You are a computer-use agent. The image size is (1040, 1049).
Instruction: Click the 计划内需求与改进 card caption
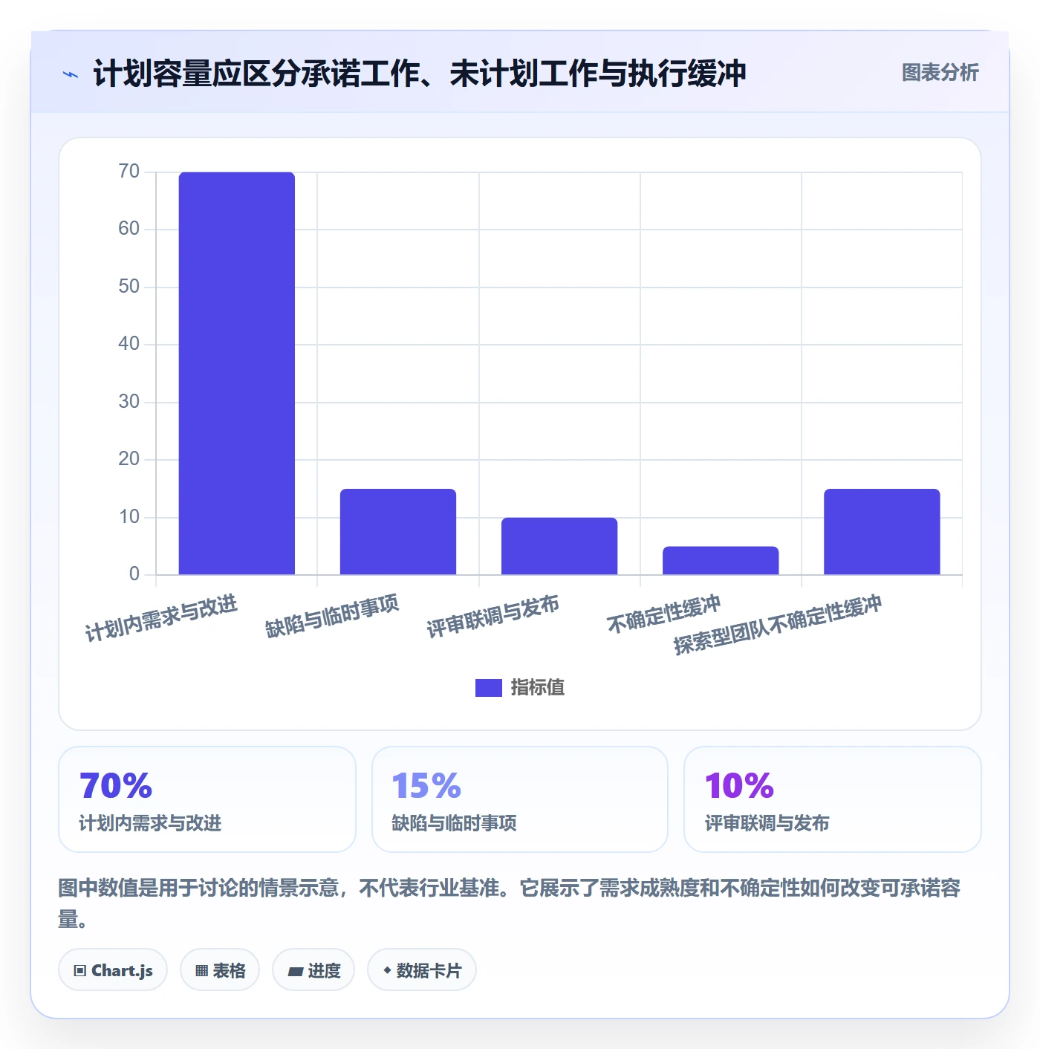click(x=151, y=823)
